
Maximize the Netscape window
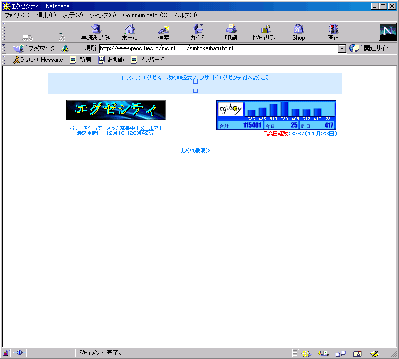click(x=383, y=6)
